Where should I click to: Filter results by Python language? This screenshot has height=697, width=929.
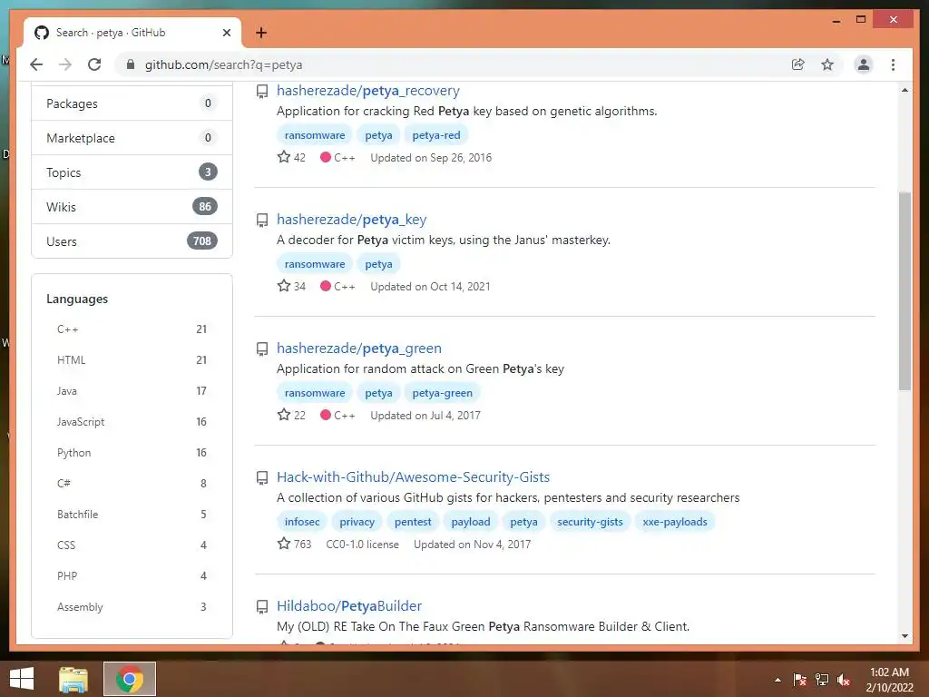point(132,452)
